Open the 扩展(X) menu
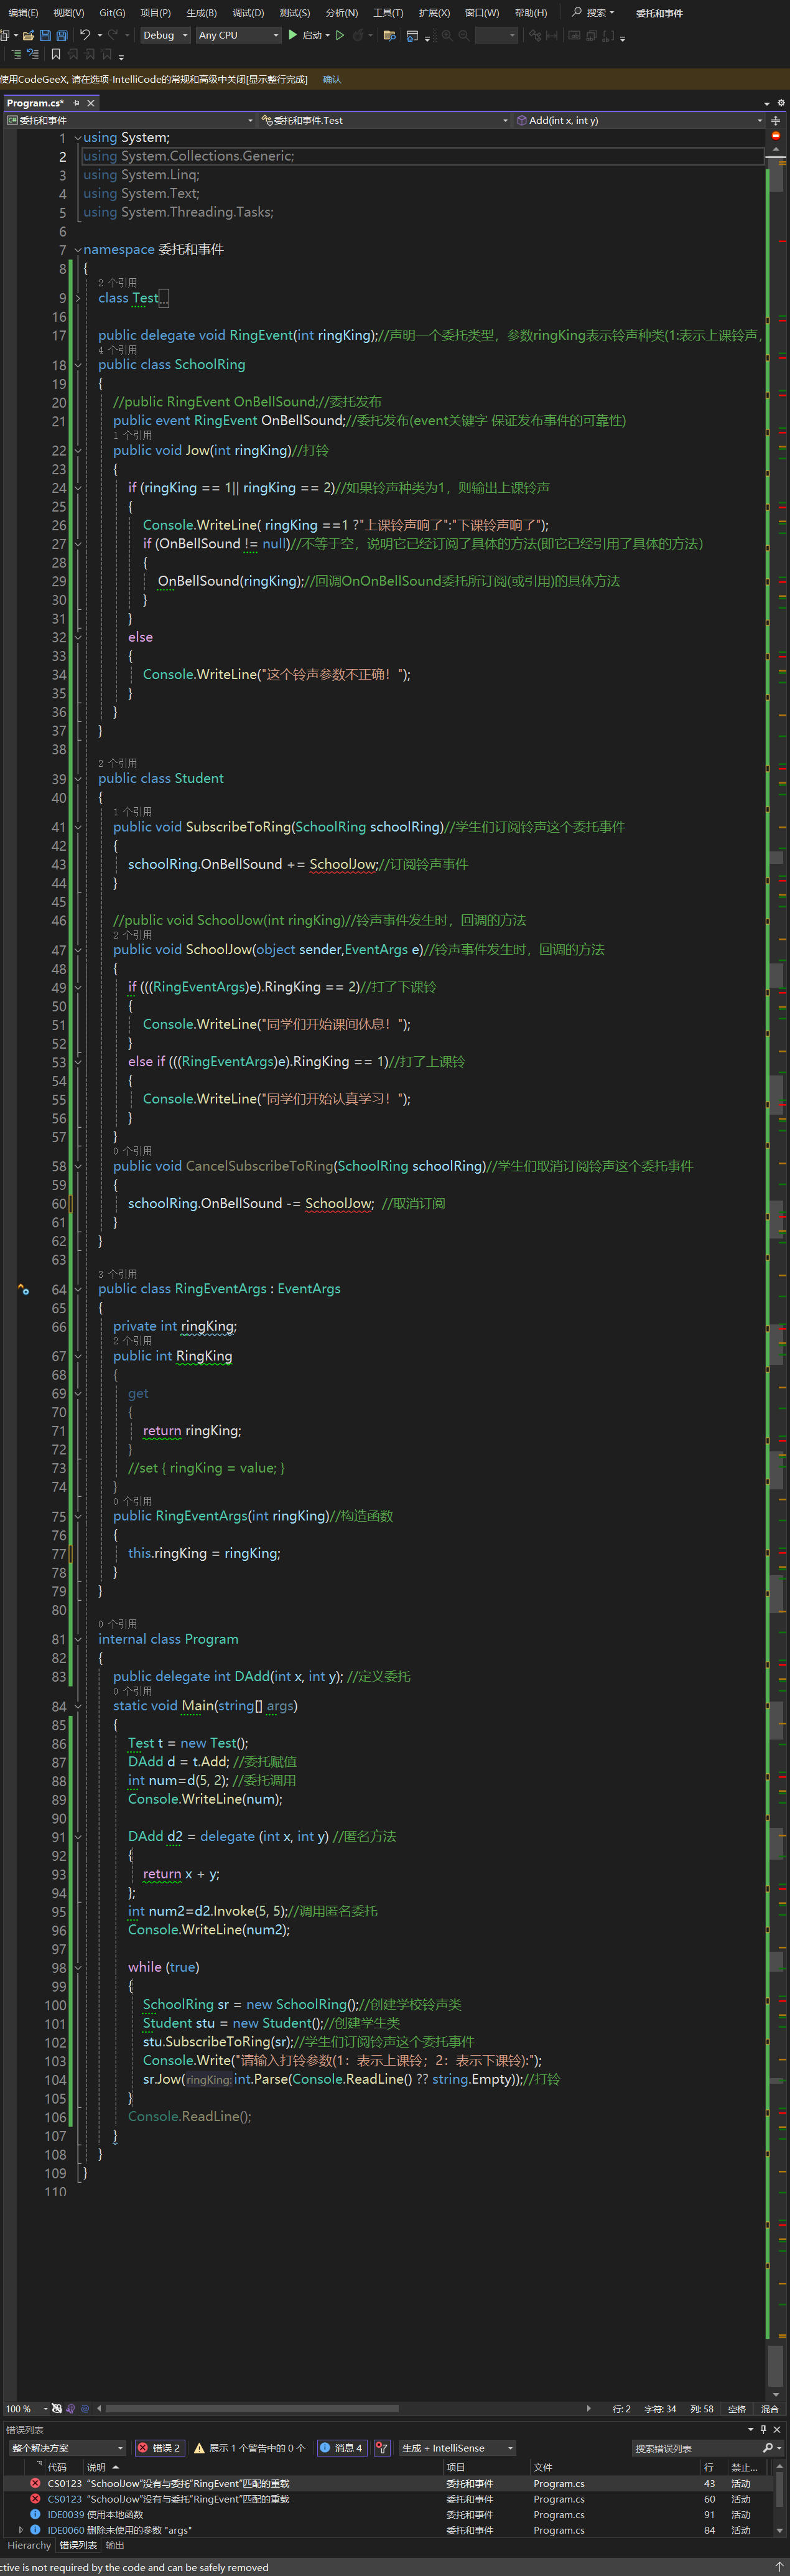 (x=434, y=13)
